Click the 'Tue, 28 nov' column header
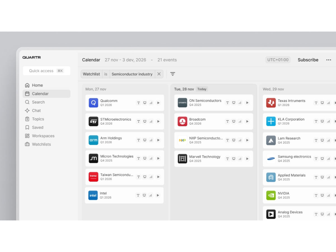The width and height of the screenshot is (336, 252). pyautogui.click(x=184, y=89)
